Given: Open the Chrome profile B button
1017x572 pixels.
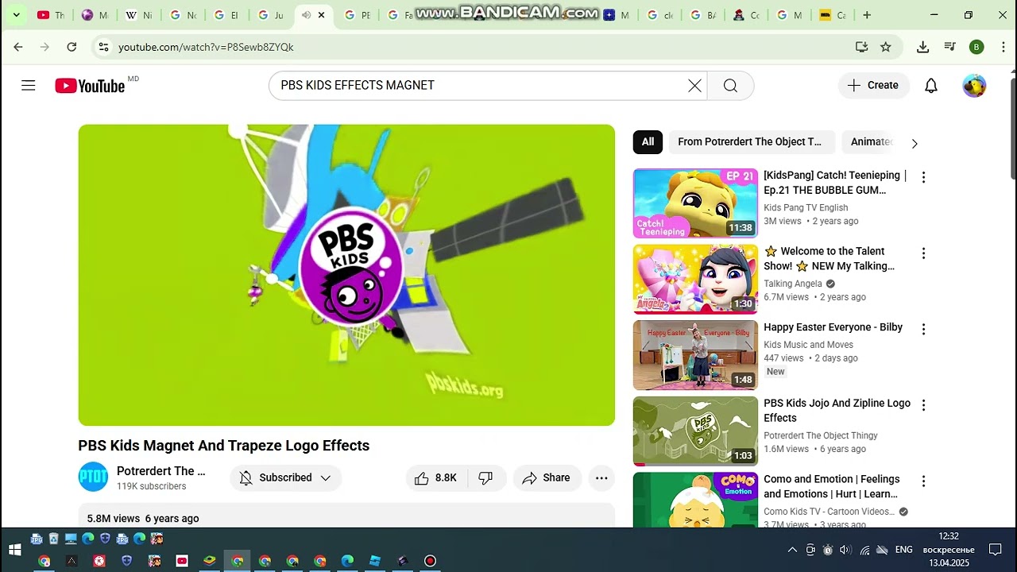Looking at the screenshot, I should (976, 47).
